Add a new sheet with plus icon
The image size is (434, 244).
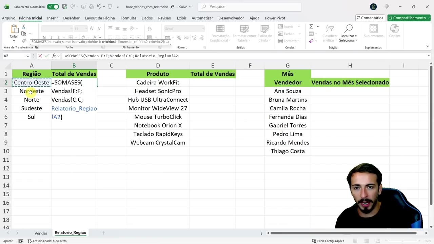click(103, 233)
